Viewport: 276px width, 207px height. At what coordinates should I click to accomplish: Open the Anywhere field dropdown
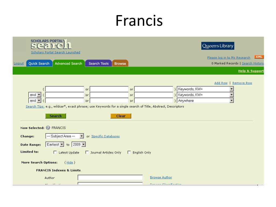click(x=205, y=101)
